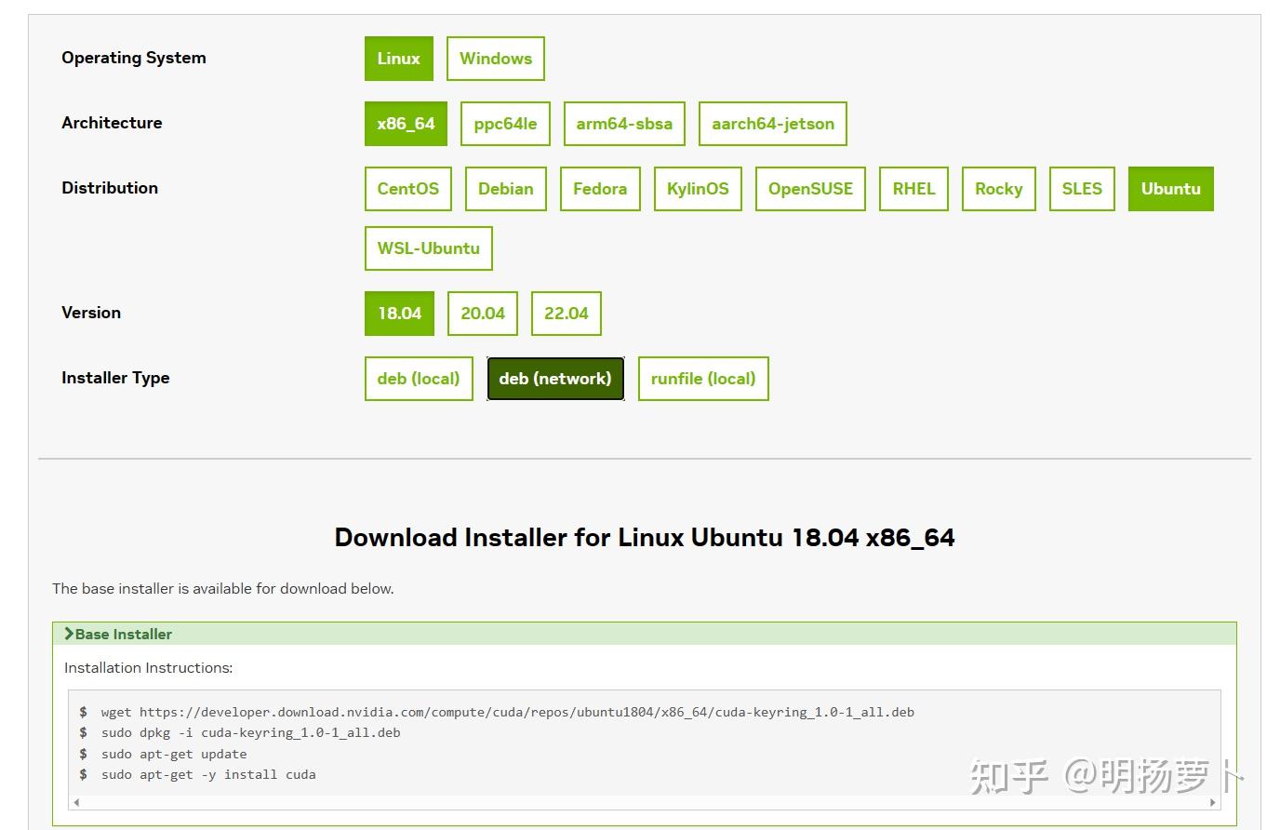Switch architecture to arm64-sbsa
The width and height of the screenshot is (1280, 830).
pyautogui.click(x=623, y=123)
